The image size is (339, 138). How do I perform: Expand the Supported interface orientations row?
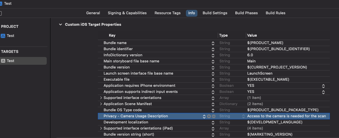coord(101,98)
